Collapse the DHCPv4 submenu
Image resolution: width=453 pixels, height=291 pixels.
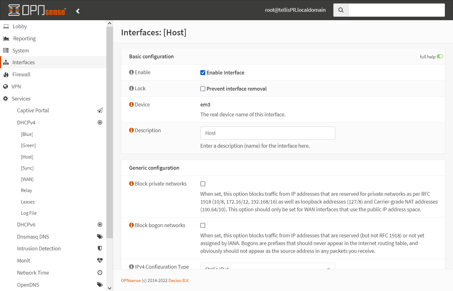pos(26,123)
